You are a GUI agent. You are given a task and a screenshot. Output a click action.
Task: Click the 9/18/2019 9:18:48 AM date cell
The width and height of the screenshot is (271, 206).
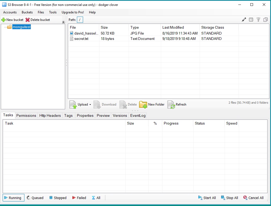click(179, 39)
